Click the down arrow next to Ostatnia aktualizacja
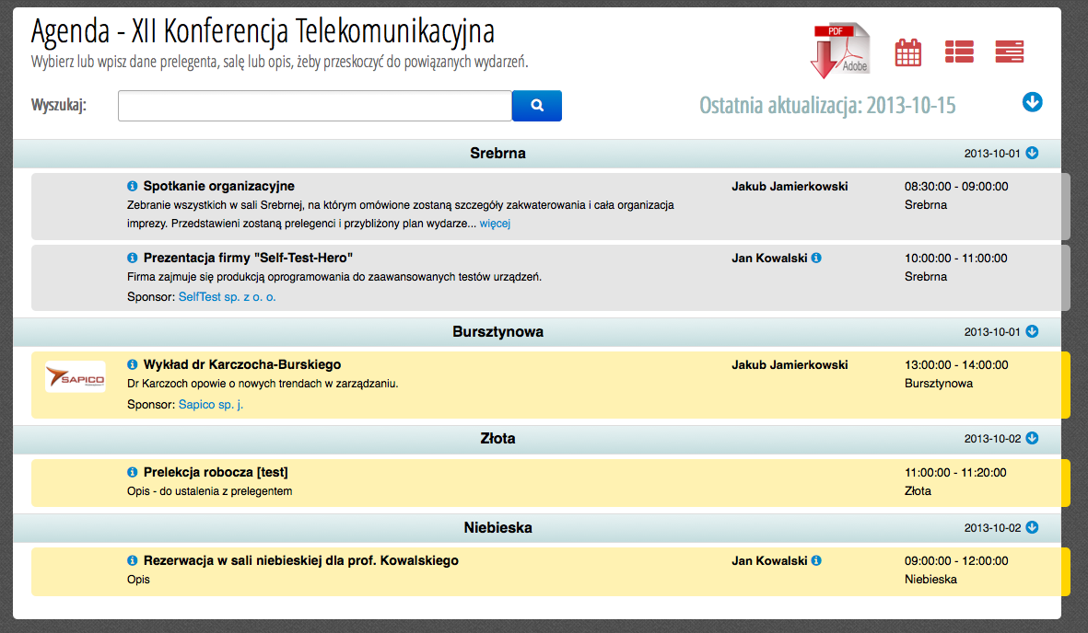 click(x=1033, y=103)
